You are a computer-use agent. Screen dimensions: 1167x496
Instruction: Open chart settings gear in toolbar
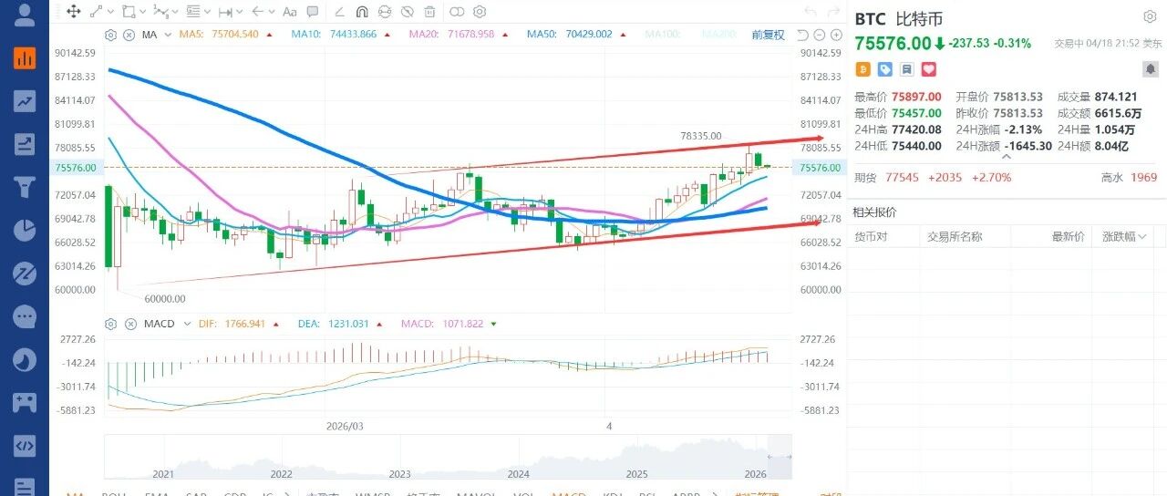tap(480, 12)
